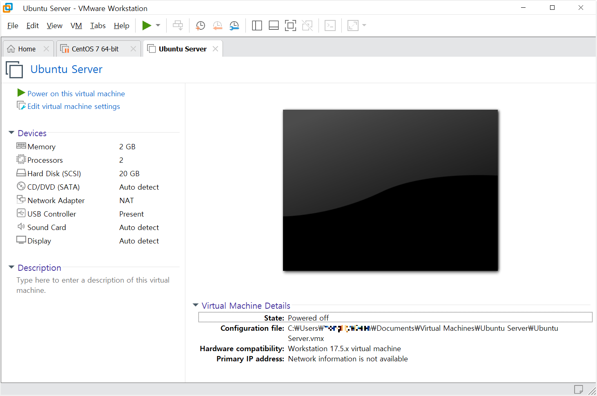Click Network information is not available text
The width and height of the screenshot is (597, 396).
pos(348,359)
